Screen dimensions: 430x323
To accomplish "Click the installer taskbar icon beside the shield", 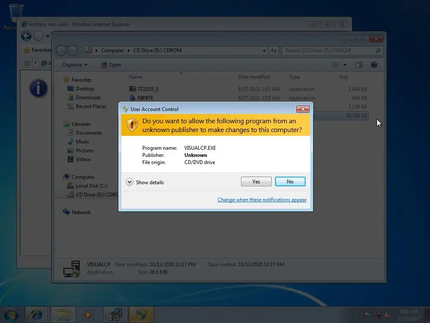I will tap(115, 315).
